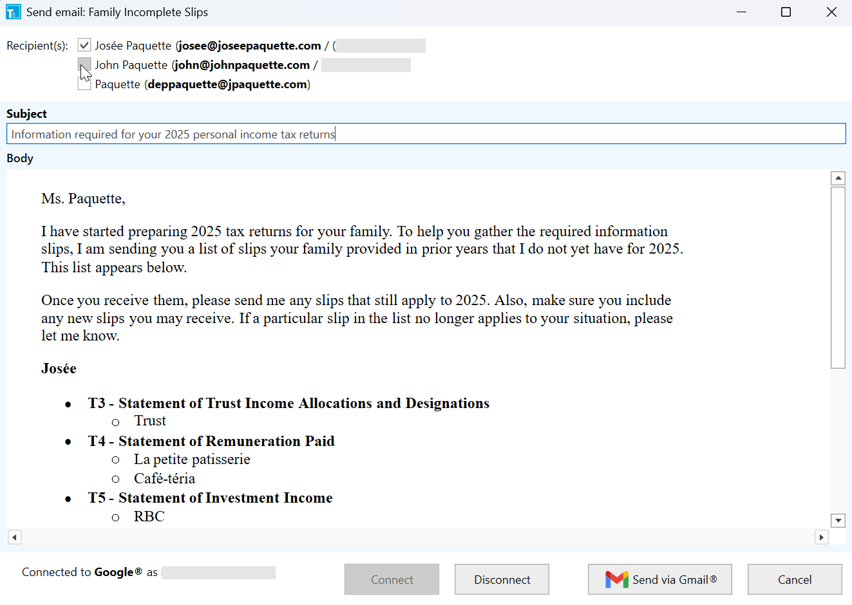This screenshot has height=605, width=852.
Task: Click the left arrow of the horizontal scrollbar
Action: [14, 537]
